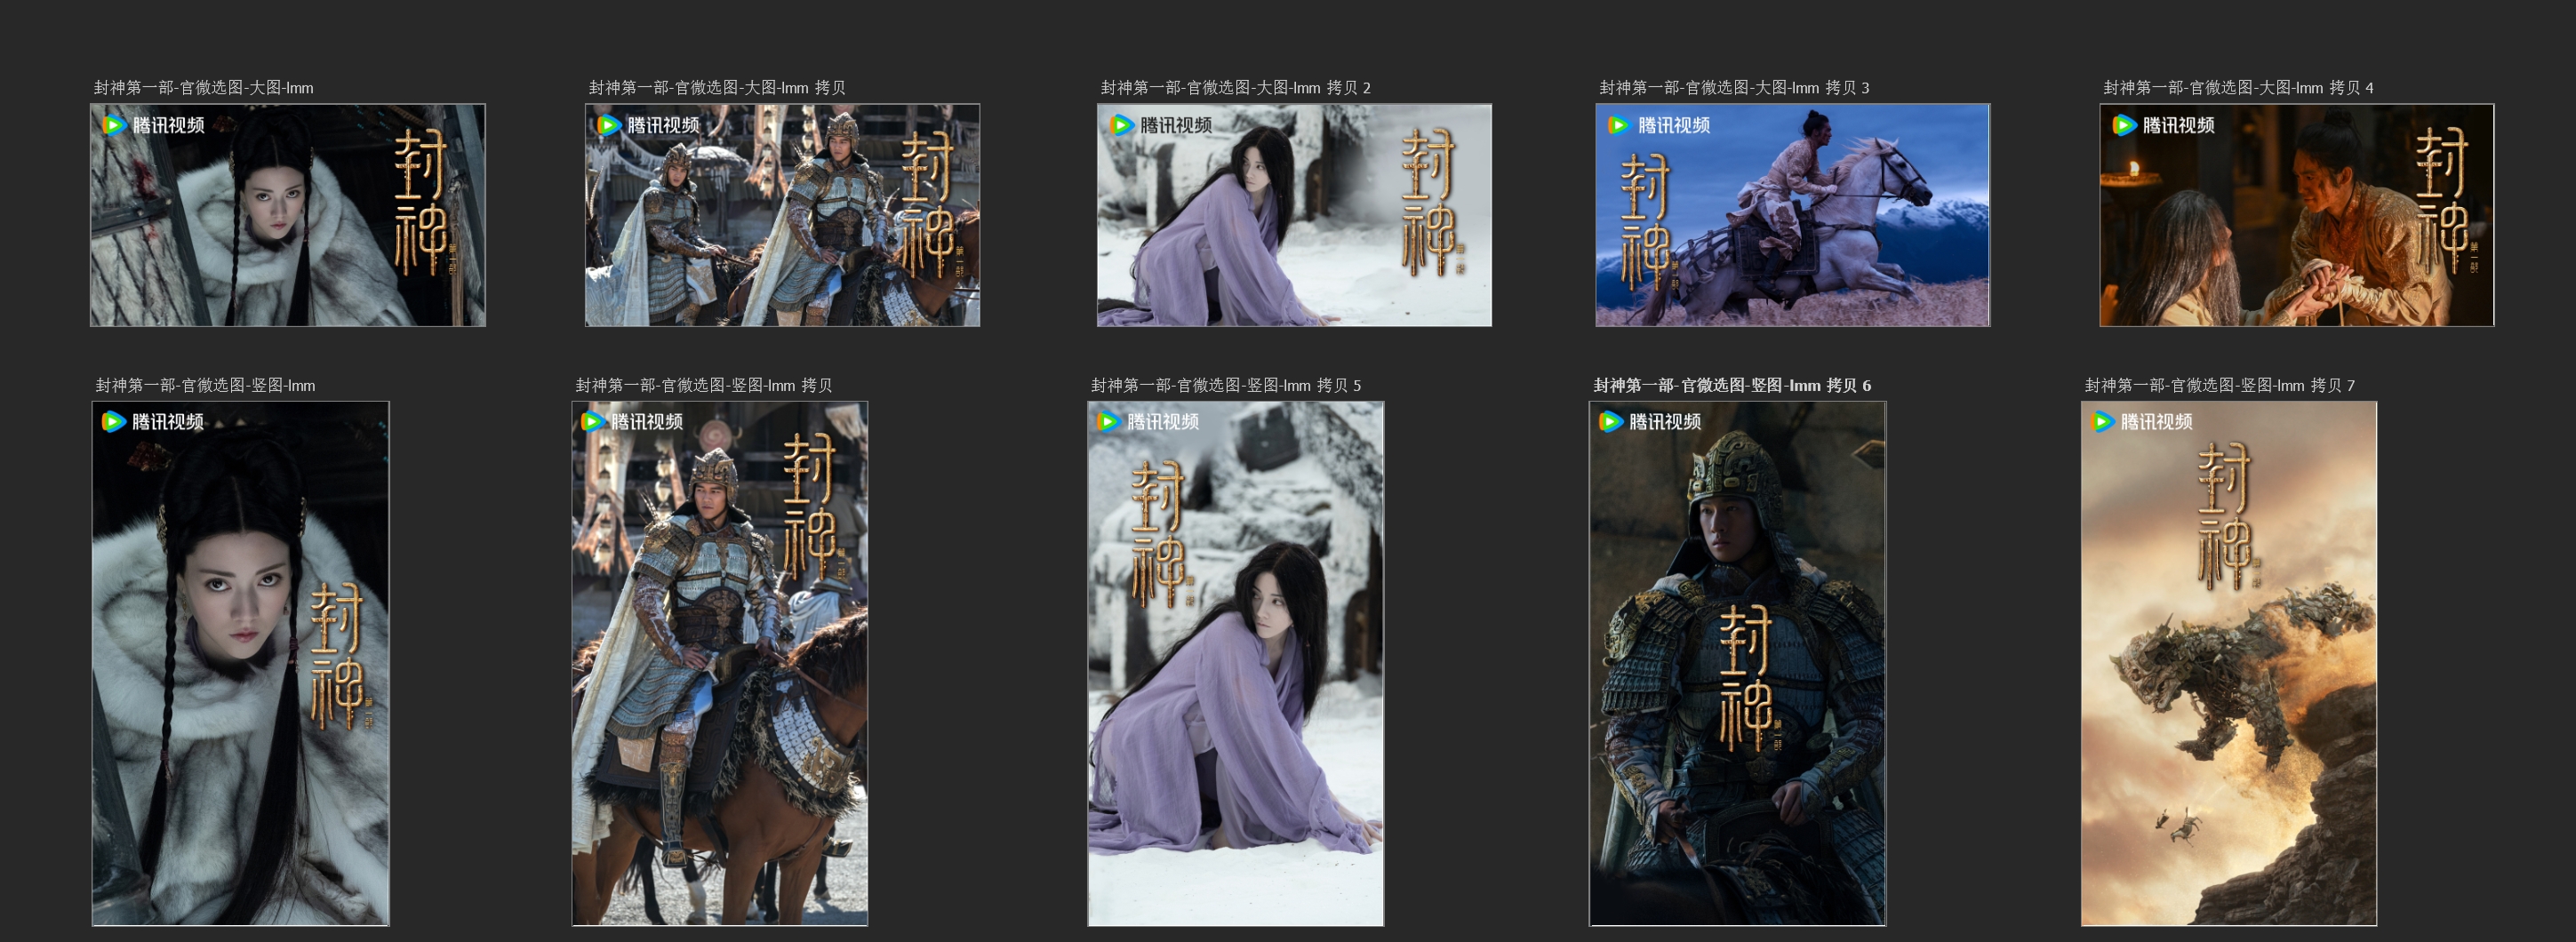Click tall artboard image of warrior in dark armor
The height and width of the screenshot is (942, 2576).
click(x=1737, y=663)
